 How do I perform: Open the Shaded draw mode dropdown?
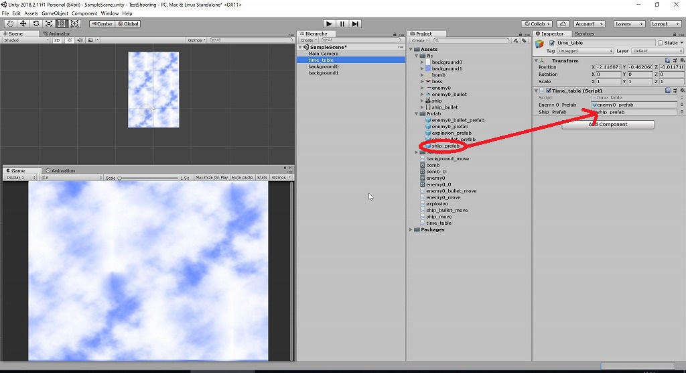(26, 40)
